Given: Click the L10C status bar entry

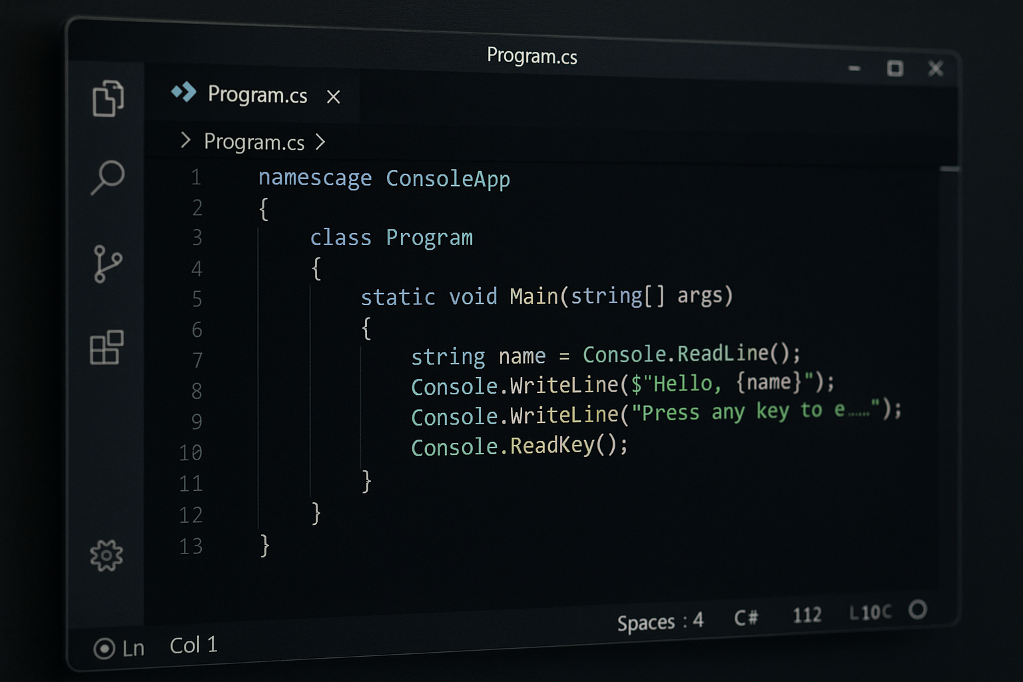Looking at the screenshot, I should tap(870, 612).
